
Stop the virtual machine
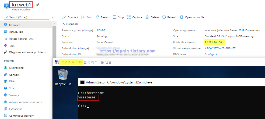pyautogui.click(x=118, y=17)
